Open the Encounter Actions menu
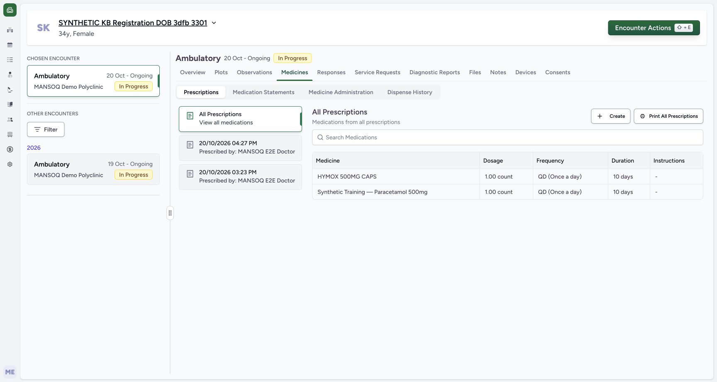Image resolution: width=717 pixels, height=382 pixels. pyautogui.click(x=654, y=28)
